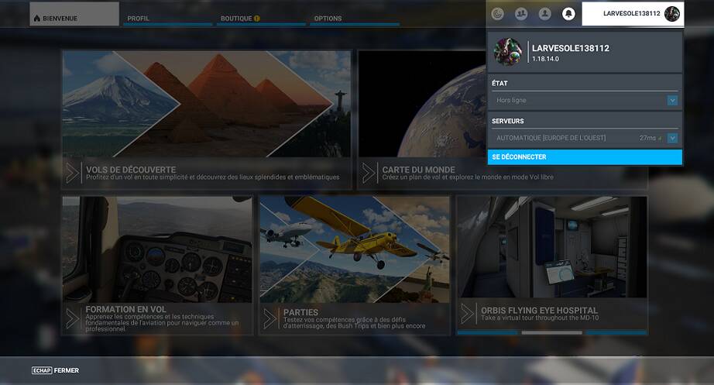Click the 27ms server latency value
This screenshot has width=714, height=385.
point(647,138)
